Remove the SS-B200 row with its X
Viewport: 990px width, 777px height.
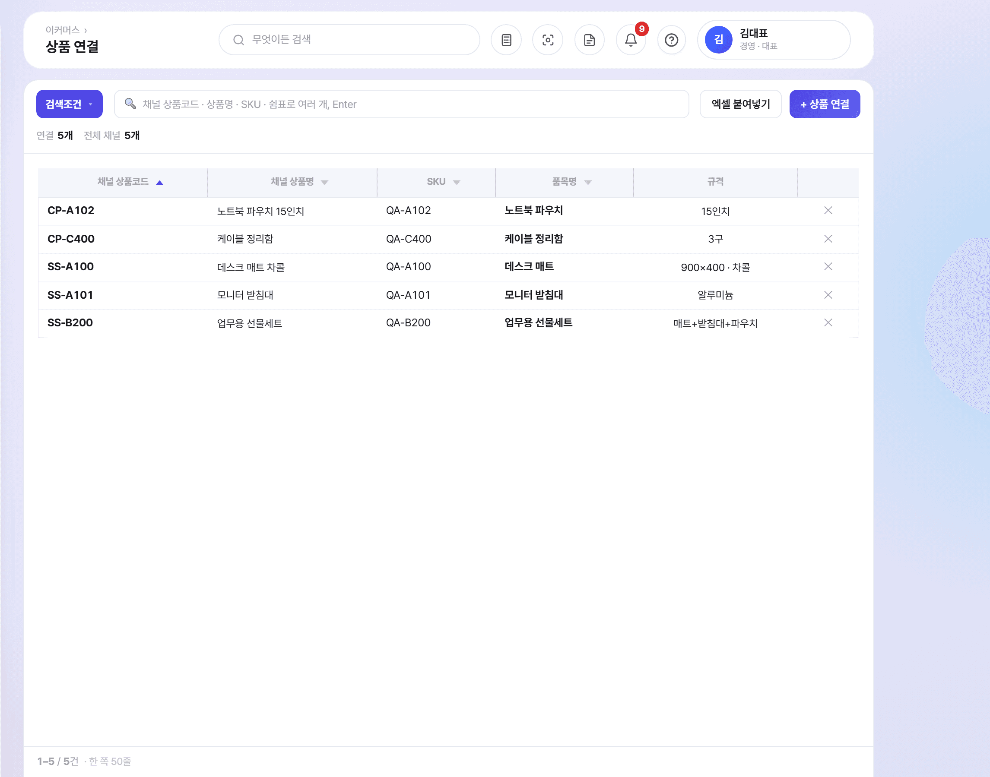(x=828, y=322)
